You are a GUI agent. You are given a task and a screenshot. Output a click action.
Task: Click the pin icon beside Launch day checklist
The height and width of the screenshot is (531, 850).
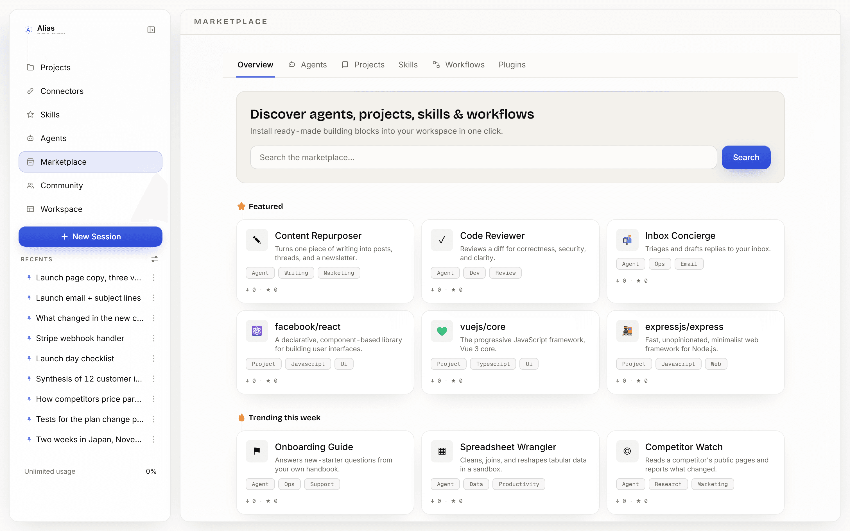pos(29,358)
